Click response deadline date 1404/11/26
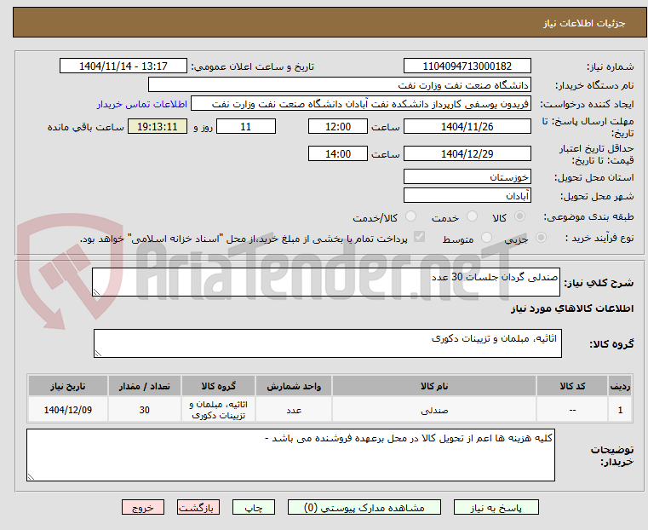This screenshot has height=530, width=648. [x=467, y=126]
